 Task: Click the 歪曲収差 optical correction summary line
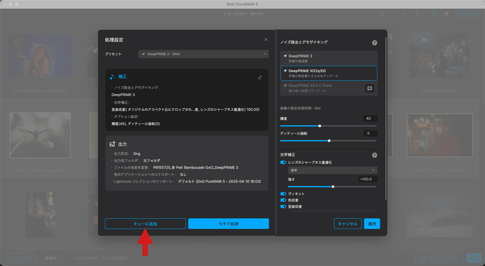click(185, 109)
